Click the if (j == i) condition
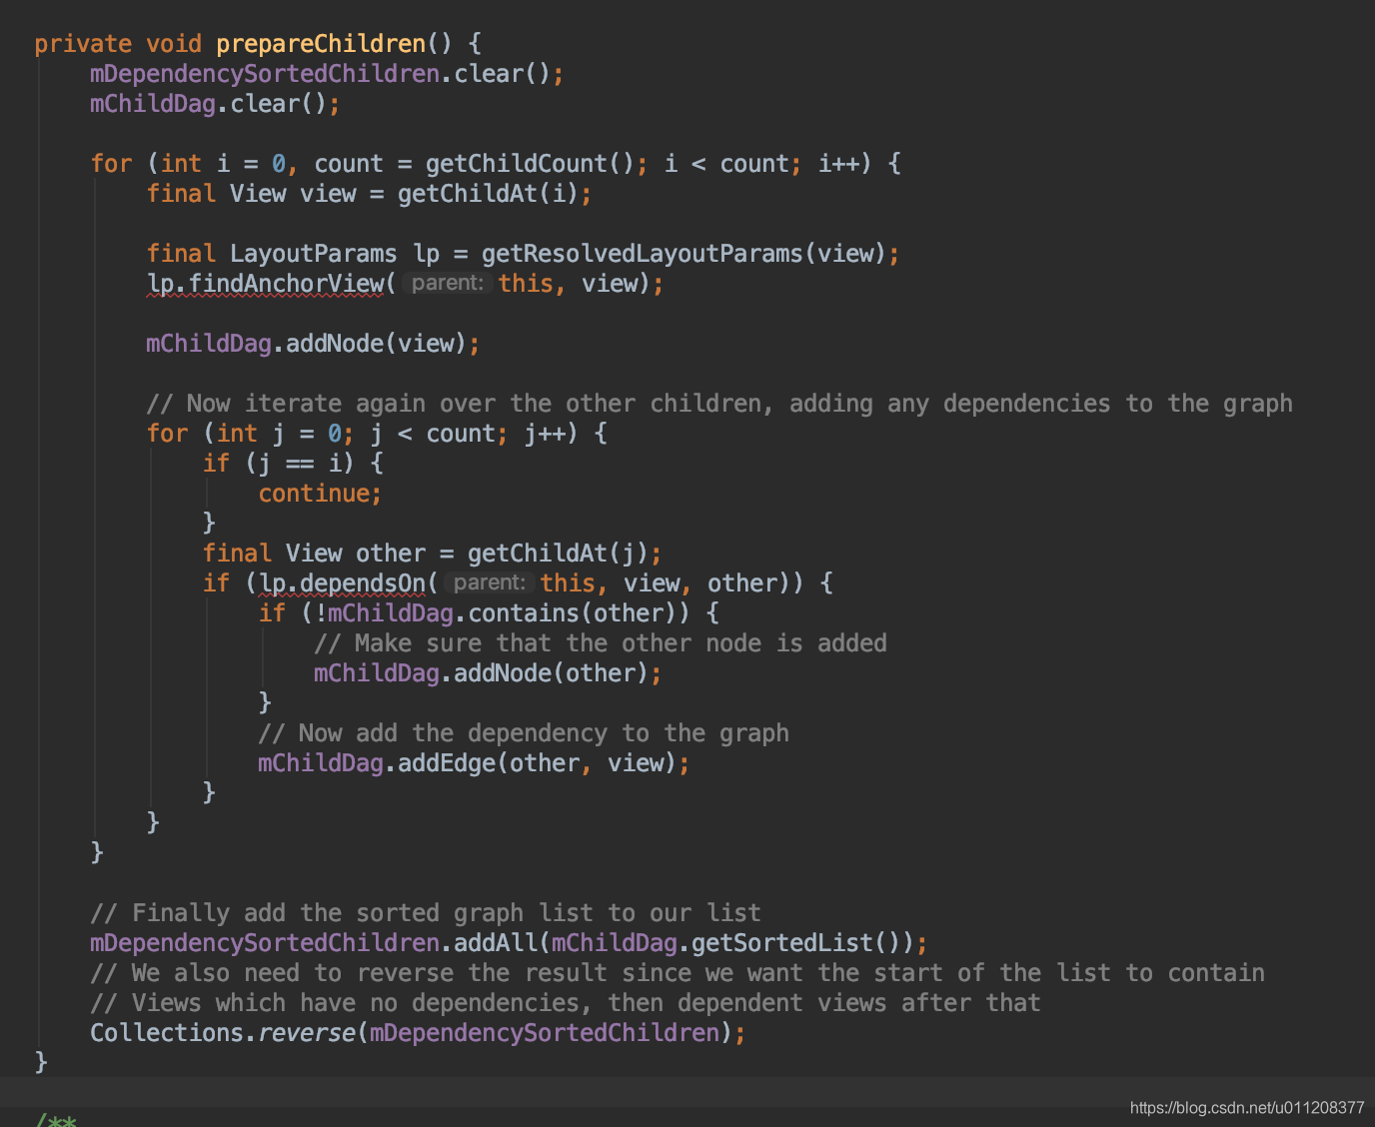The width and height of the screenshot is (1375, 1127). 293,464
